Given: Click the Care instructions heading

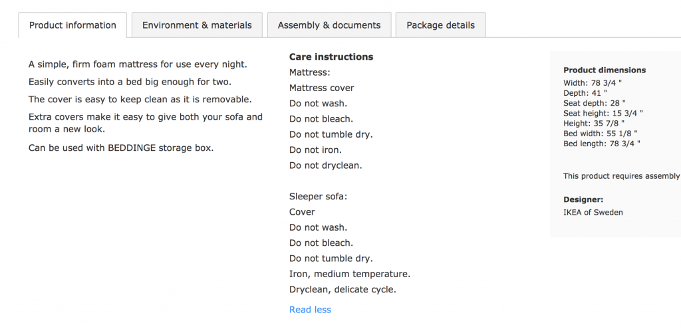Looking at the screenshot, I should pos(331,57).
